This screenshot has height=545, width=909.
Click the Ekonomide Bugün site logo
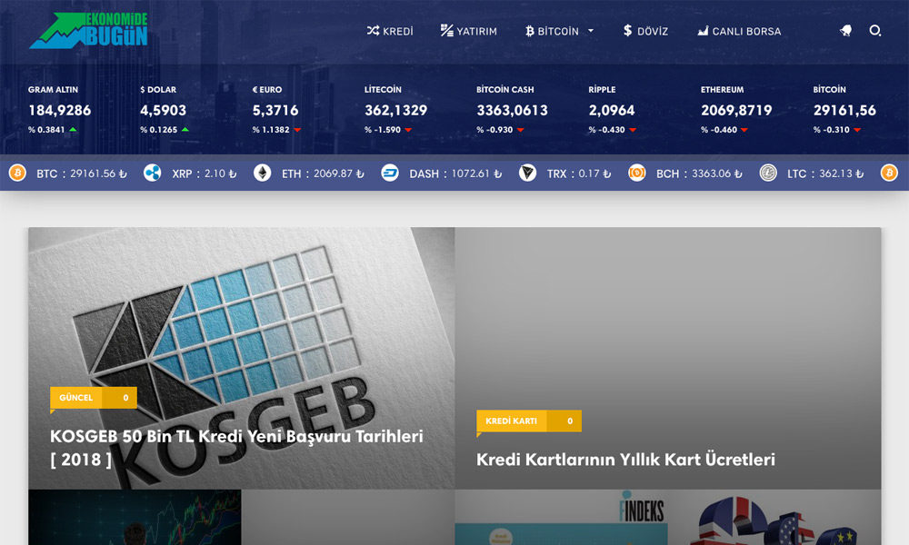coord(88,31)
